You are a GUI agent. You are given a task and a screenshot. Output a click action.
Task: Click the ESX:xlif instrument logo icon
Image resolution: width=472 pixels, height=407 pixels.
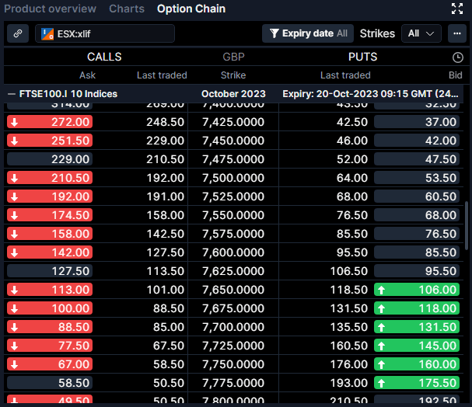tap(47, 33)
